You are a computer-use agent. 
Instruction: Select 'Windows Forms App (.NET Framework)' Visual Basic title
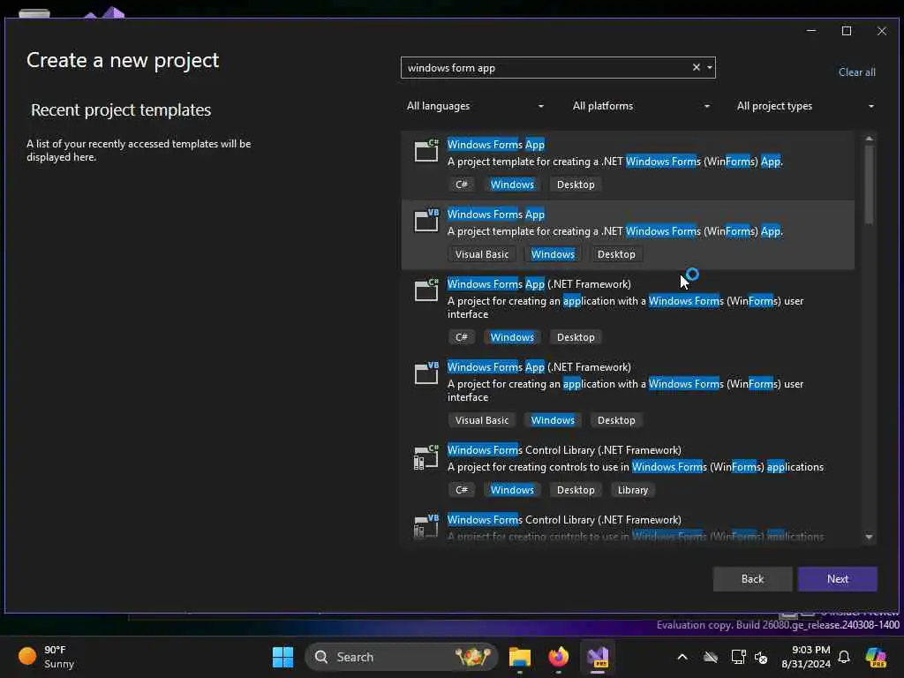coord(539,367)
